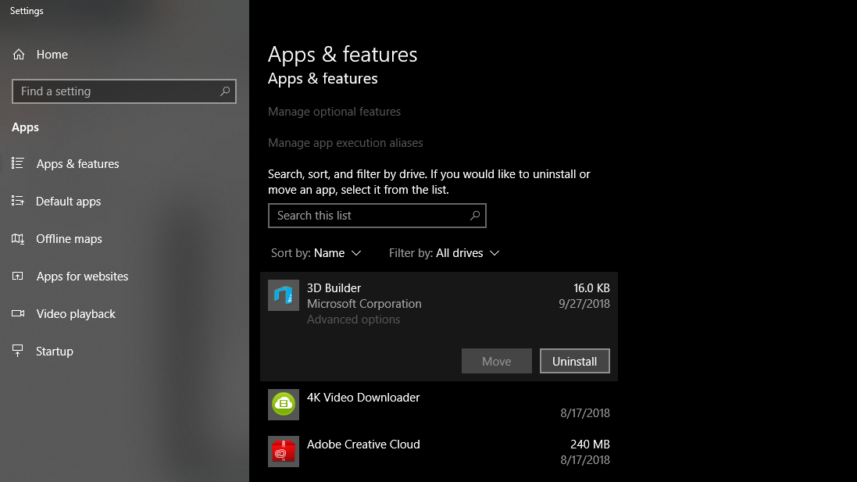857x482 pixels.
Task: Click the 4K Video Downloader app icon
Action: pyautogui.click(x=283, y=405)
